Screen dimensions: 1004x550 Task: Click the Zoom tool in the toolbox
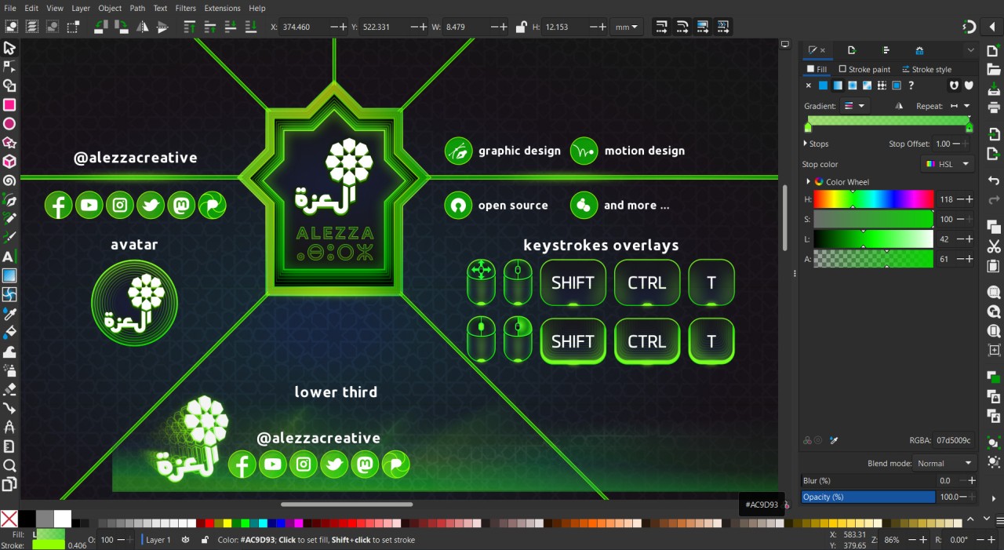tap(10, 464)
